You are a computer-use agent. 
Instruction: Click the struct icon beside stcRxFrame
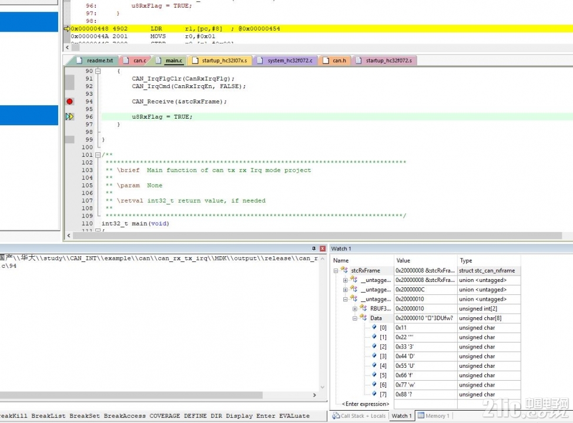tap(344, 270)
